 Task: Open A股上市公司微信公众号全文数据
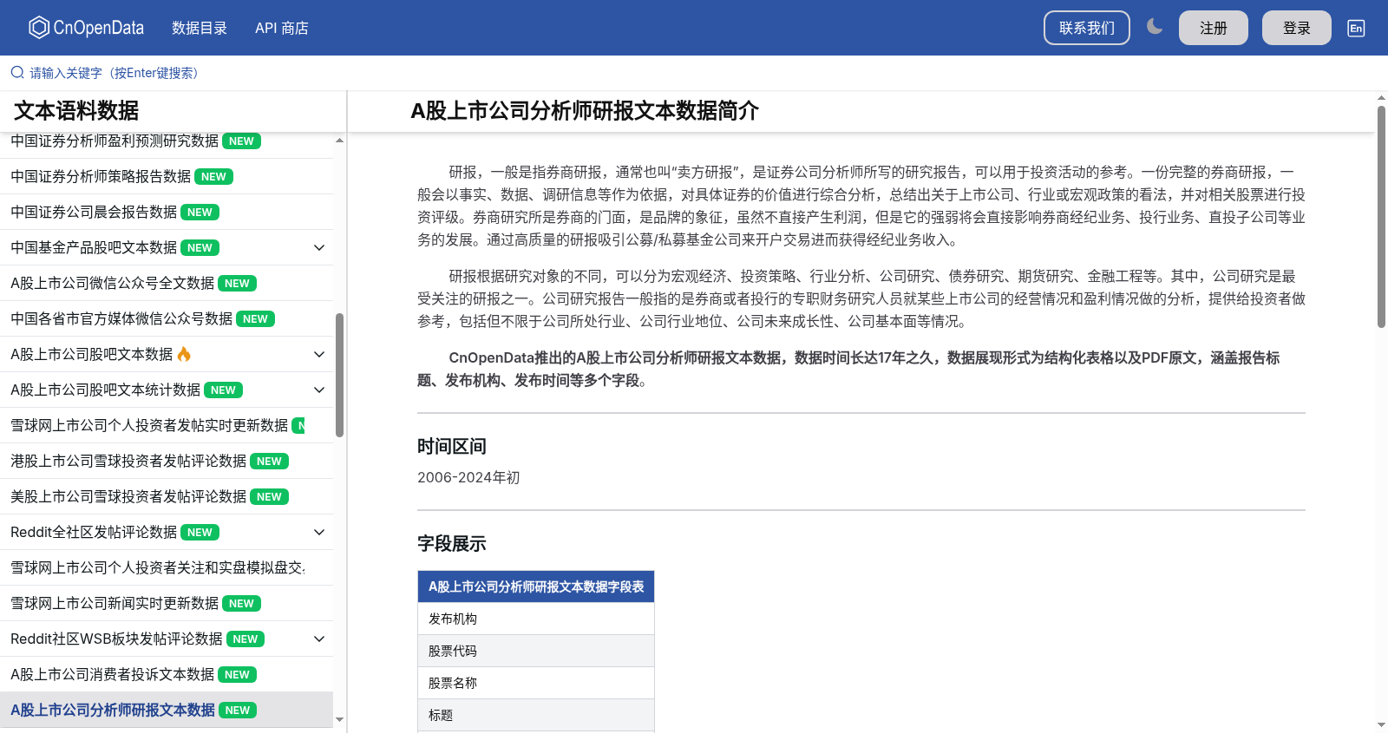point(112,283)
